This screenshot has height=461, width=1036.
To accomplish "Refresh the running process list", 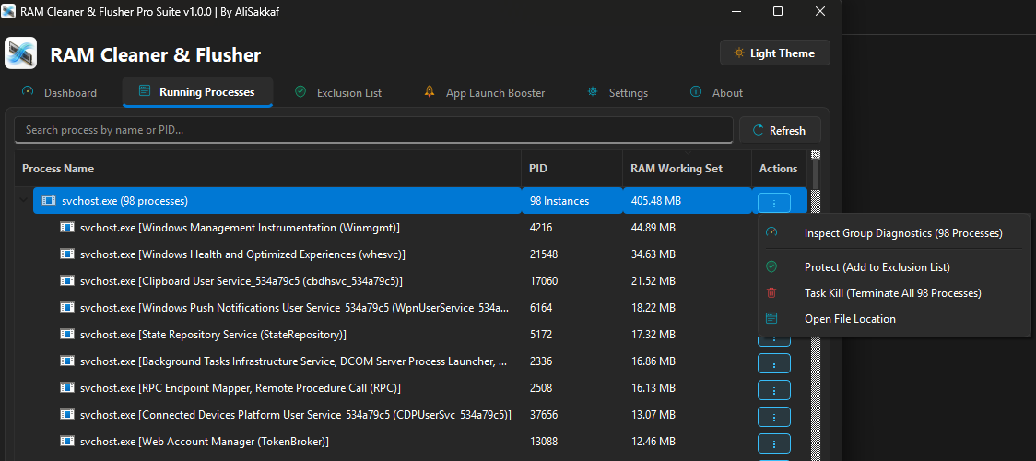I will (x=780, y=130).
